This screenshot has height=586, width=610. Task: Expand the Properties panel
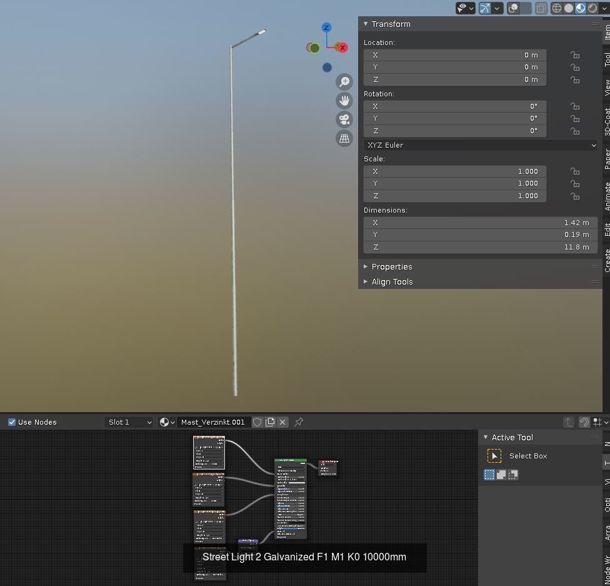(x=392, y=266)
